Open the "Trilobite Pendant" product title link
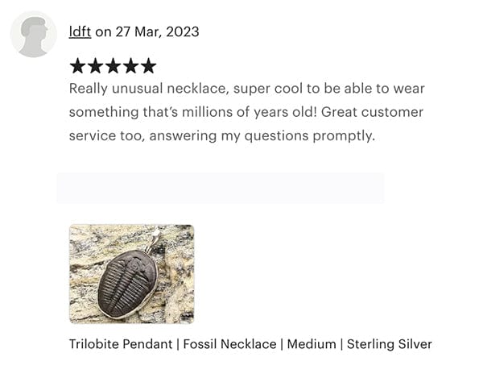This screenshot has height=378, width=483. [x=121, y=344]
